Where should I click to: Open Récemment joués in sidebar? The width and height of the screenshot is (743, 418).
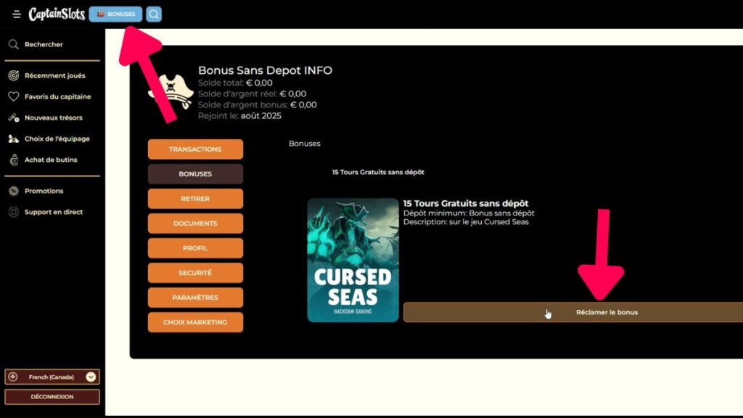55,75
